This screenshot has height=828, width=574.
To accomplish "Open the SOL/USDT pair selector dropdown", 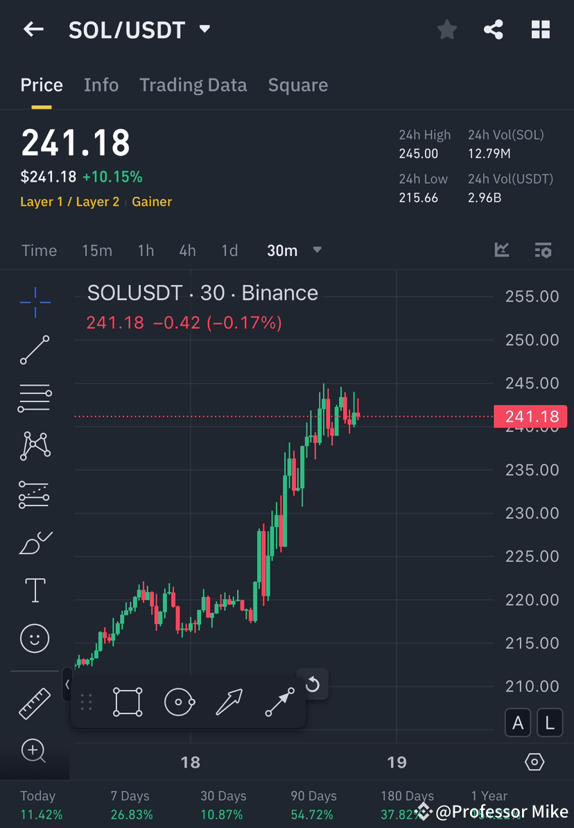I will tap(204, 29).
